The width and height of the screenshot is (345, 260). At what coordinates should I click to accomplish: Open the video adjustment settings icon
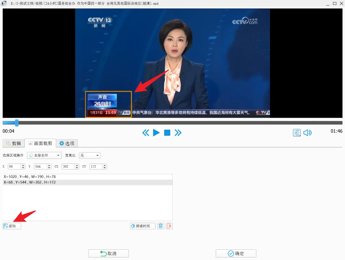(x=296, y=133)
